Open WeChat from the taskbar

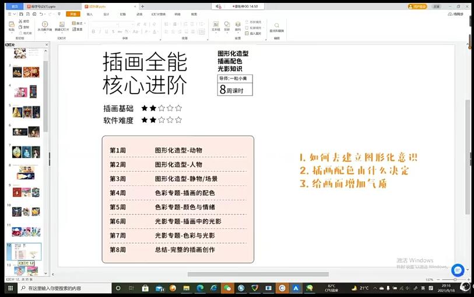click(227, 288)
